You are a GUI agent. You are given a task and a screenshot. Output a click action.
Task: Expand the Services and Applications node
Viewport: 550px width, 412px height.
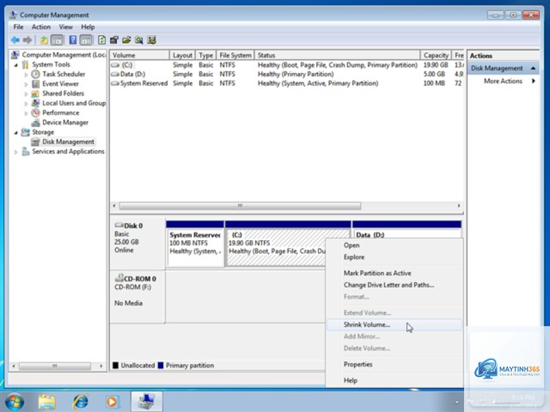click(16, 152)
